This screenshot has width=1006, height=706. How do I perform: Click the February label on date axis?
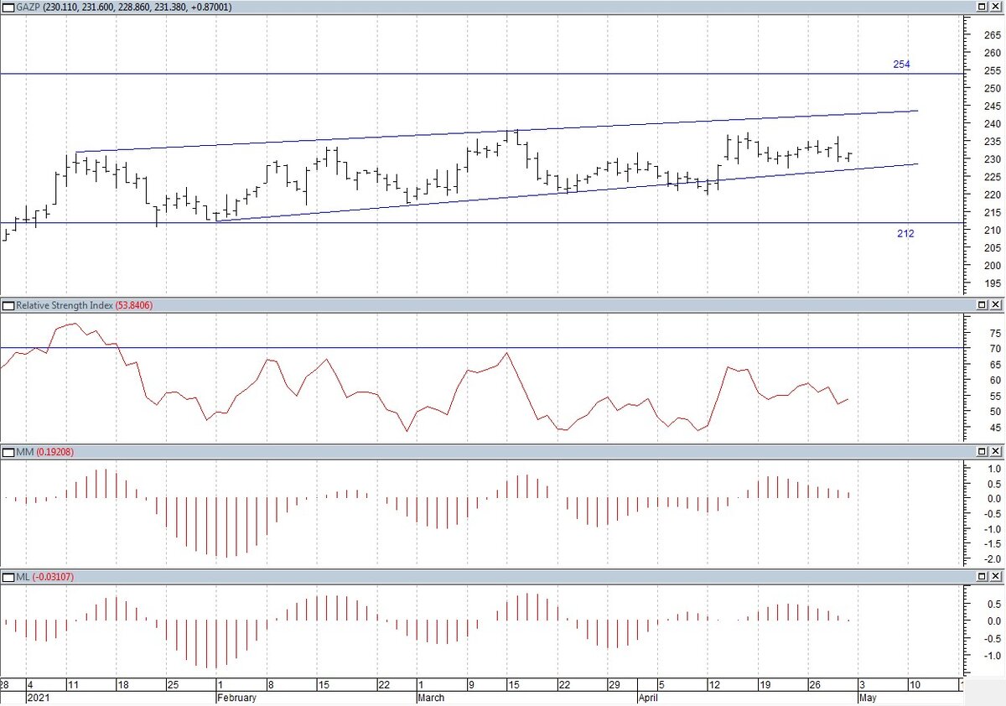[236, 697]
